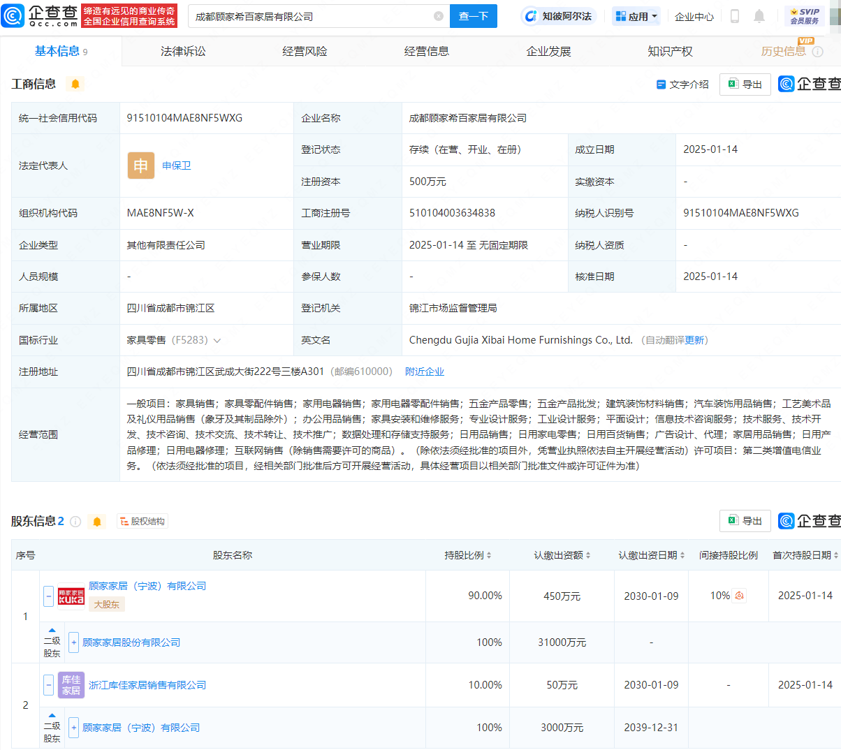Switch to the 基本信息 tab
This screenshot has height=750, width=841.
click(61, 51)
